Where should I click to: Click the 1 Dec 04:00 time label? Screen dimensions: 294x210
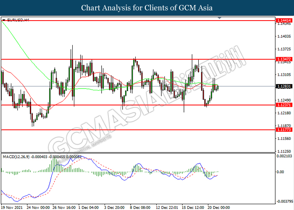(x=89, y=207)
